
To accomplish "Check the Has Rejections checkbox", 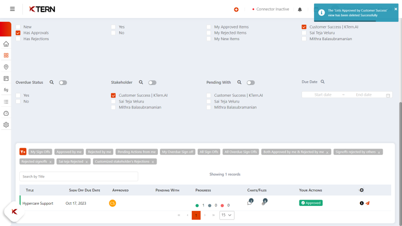I will 18,39.
